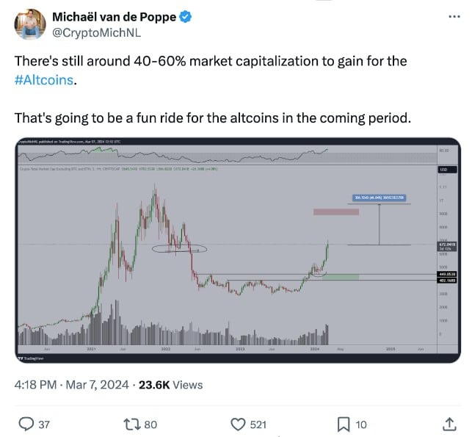Click the USD label on the chart axis

(x=443, y=170)
